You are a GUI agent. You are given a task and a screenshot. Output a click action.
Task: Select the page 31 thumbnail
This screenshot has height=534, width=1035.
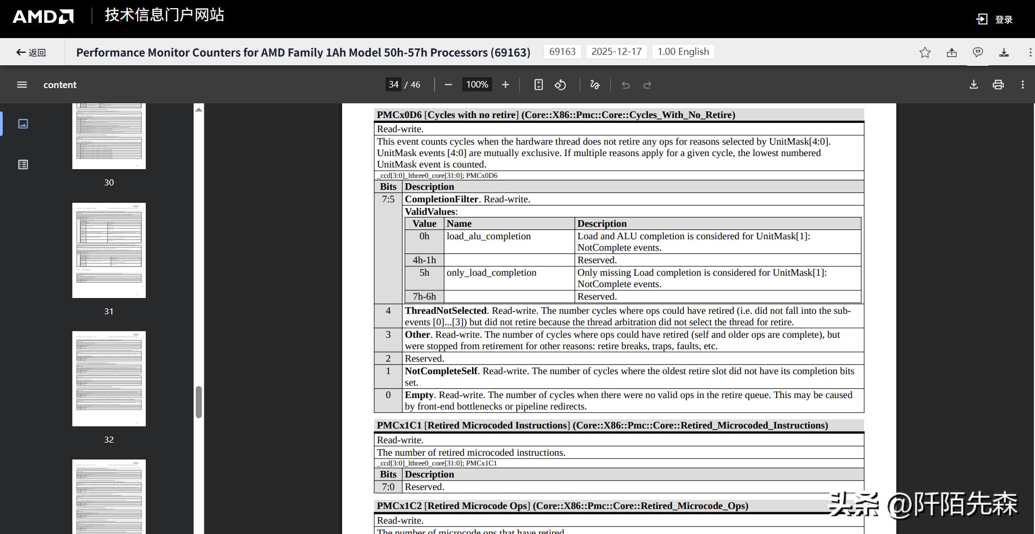(x=109, y=250)
